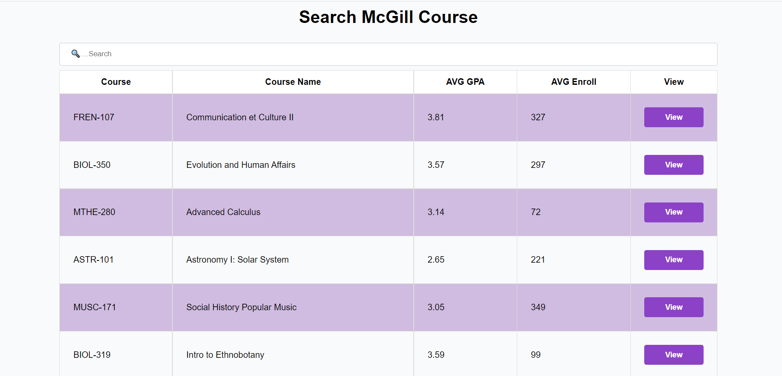Viewport: 782px width, 376px height.
Task: Click the magnifying glass search icon
Action: 75,54
